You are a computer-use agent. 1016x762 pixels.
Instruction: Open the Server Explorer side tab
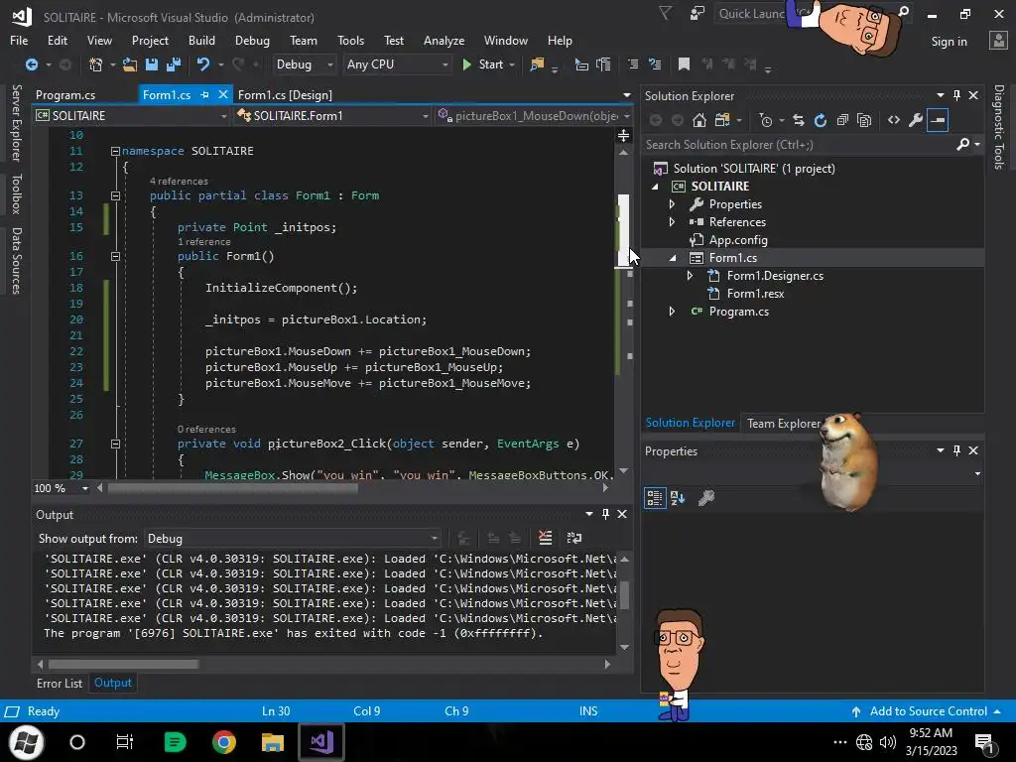click(17, 122)
